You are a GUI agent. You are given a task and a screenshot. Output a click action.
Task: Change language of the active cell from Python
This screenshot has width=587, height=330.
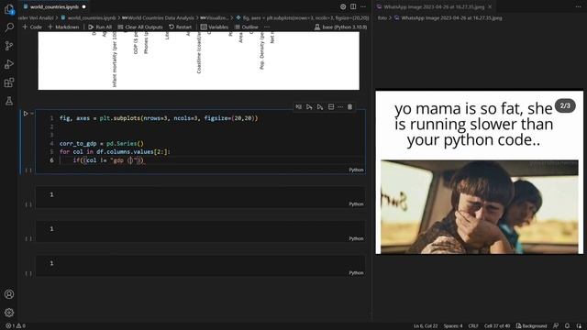356,170
